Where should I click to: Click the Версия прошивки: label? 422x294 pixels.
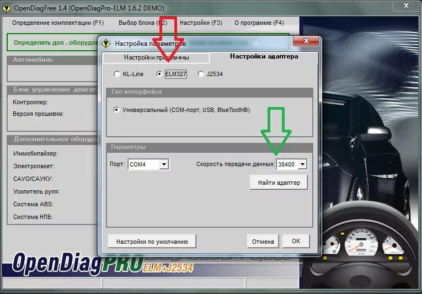point(38,114)
